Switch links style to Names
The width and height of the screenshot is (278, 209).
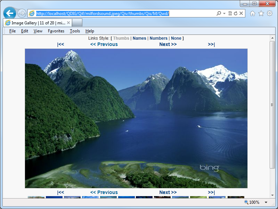click(139, 38)
